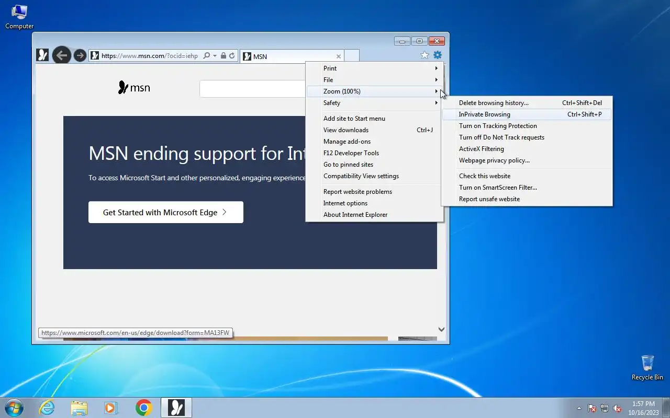Choose Add site to Start menu
This screenshot has width=670, height=418.
click(375, 119)
